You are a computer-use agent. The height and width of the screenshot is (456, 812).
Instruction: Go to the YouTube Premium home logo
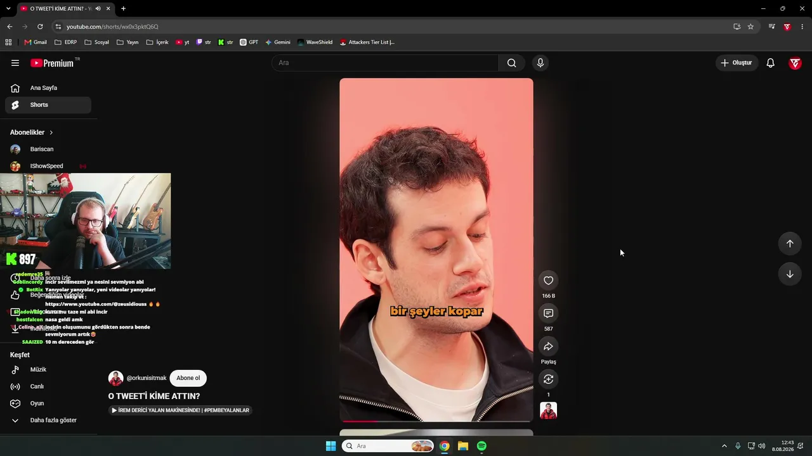53,63
